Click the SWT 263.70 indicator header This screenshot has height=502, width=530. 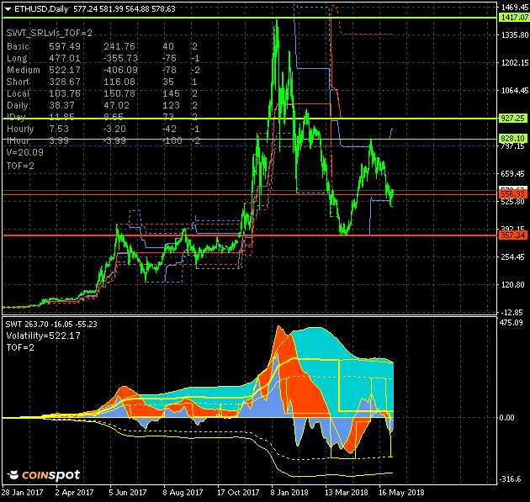click(51, 324)
